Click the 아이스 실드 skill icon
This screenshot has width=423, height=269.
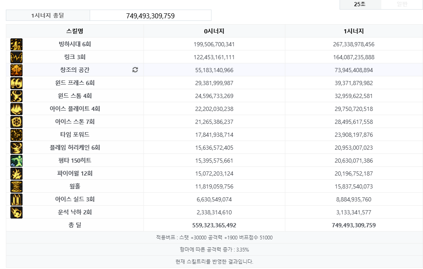(x=16, y=199)
